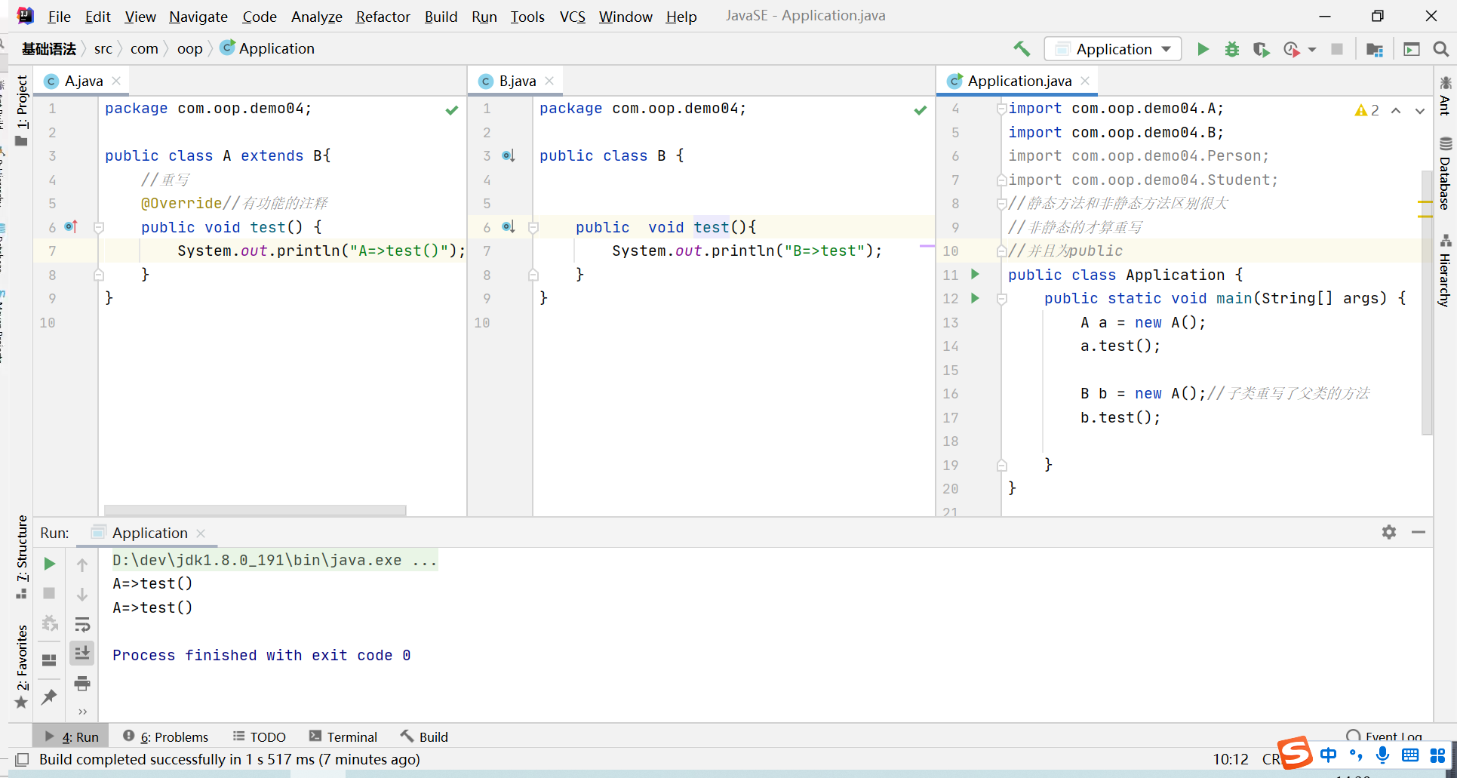Pin the Run tab
This screenshot has width=1457, height=778.
50,696
